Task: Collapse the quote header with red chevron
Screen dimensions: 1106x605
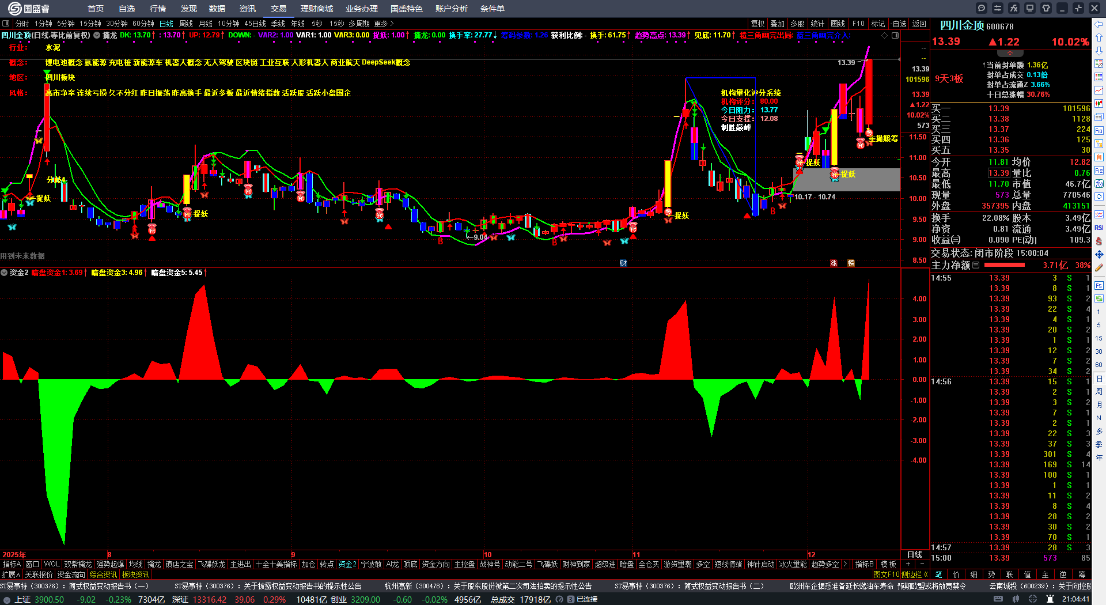Action: (1010, 53)
